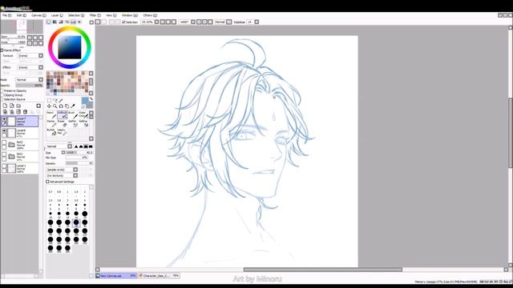This screenshot has width=513, height=288.
Task: Choose the rectangular selection tool
Action: 49,101
